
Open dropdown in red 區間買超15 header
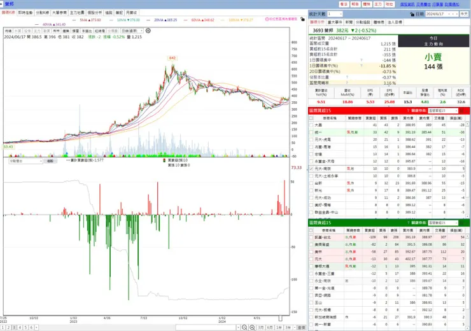pyautogui.click(x=443, y=111)
